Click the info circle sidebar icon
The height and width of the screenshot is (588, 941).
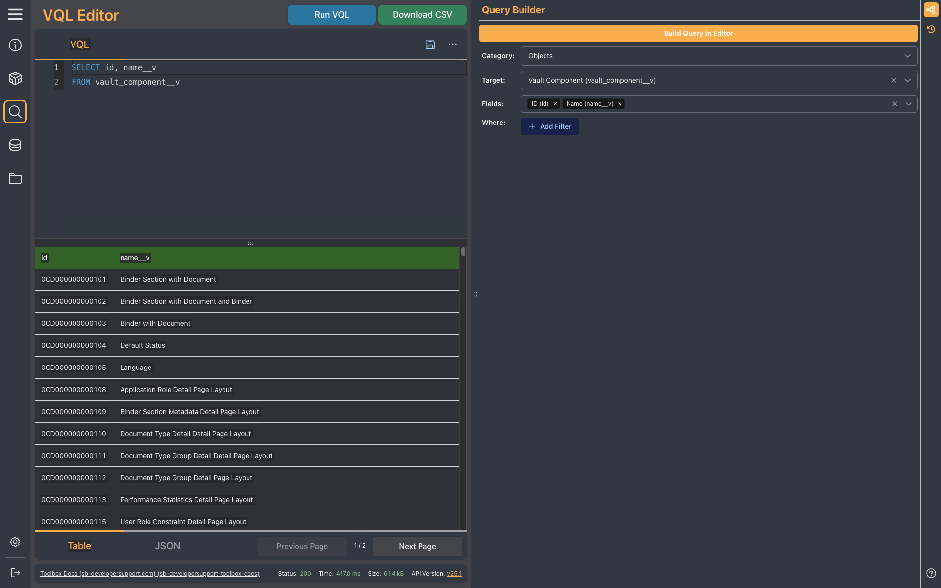point(15,45)
